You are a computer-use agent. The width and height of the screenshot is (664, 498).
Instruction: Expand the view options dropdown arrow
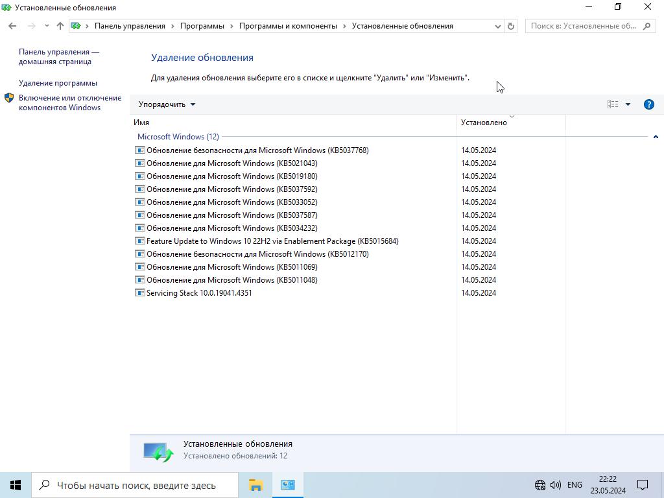(x=628, y=104)
